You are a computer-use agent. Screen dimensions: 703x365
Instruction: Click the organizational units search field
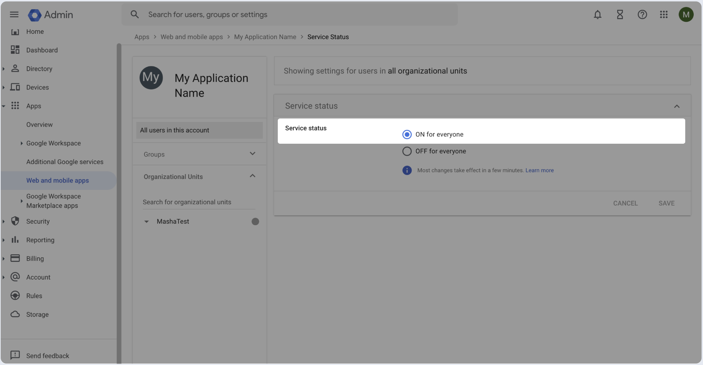[x=198, y=202]
